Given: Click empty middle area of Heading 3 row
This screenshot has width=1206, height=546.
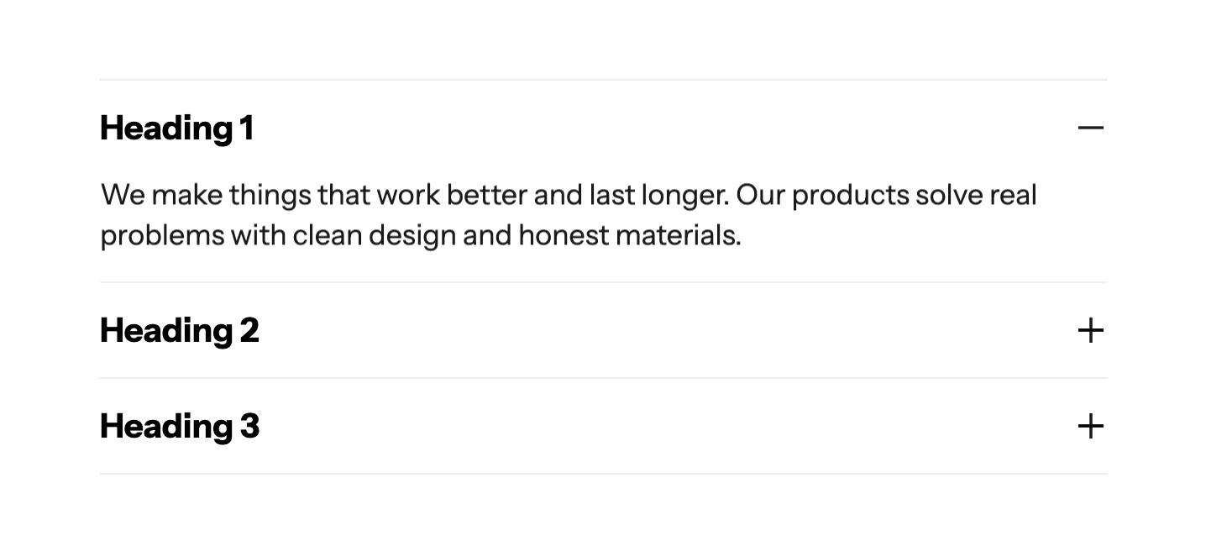Looking at the screenshot, I should click(x=630, y=426).
